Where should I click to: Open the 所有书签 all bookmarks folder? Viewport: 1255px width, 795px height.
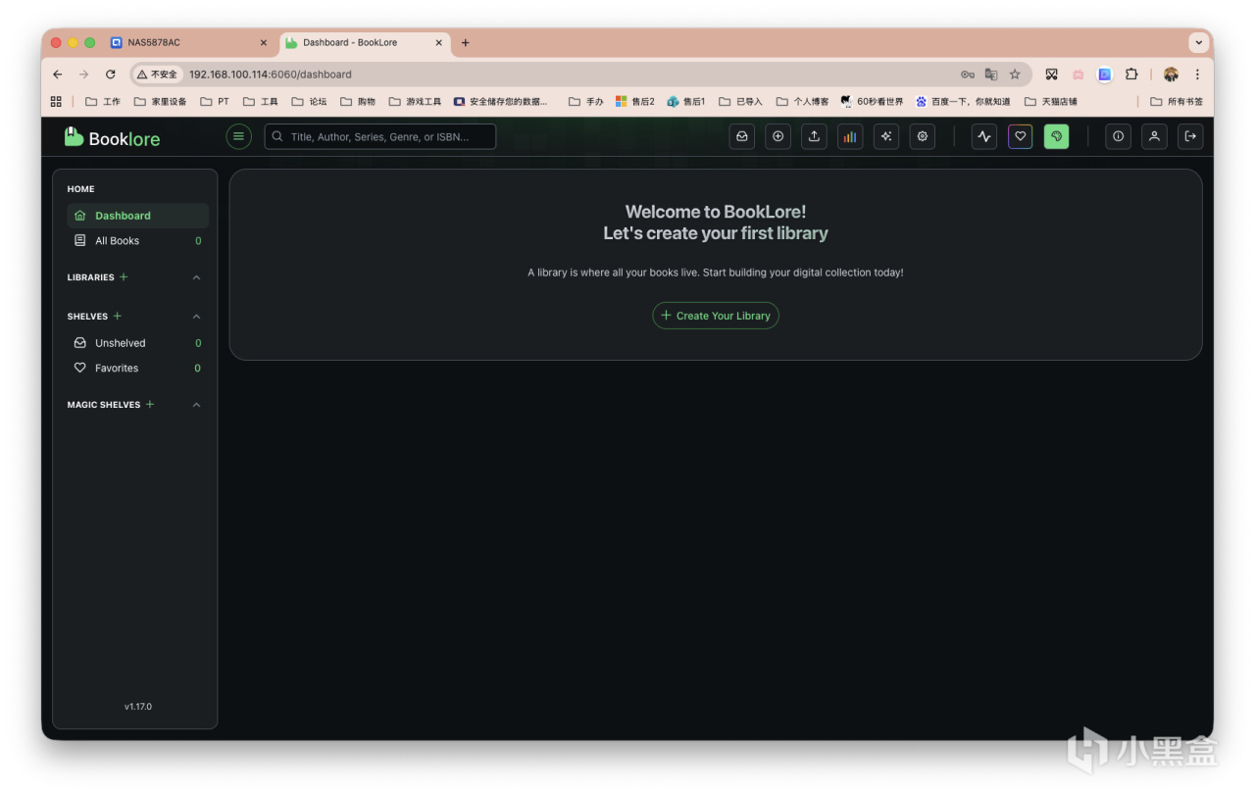click(x=1177, y=101)
